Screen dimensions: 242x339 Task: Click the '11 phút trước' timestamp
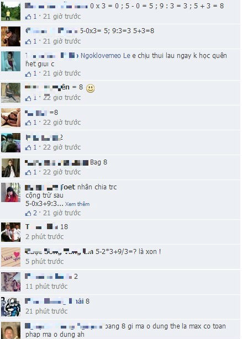[x=46, y=287]
